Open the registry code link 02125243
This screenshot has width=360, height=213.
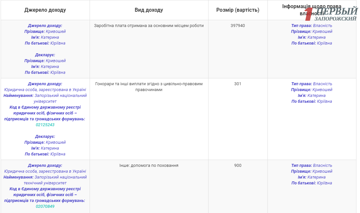pos(45,125)
